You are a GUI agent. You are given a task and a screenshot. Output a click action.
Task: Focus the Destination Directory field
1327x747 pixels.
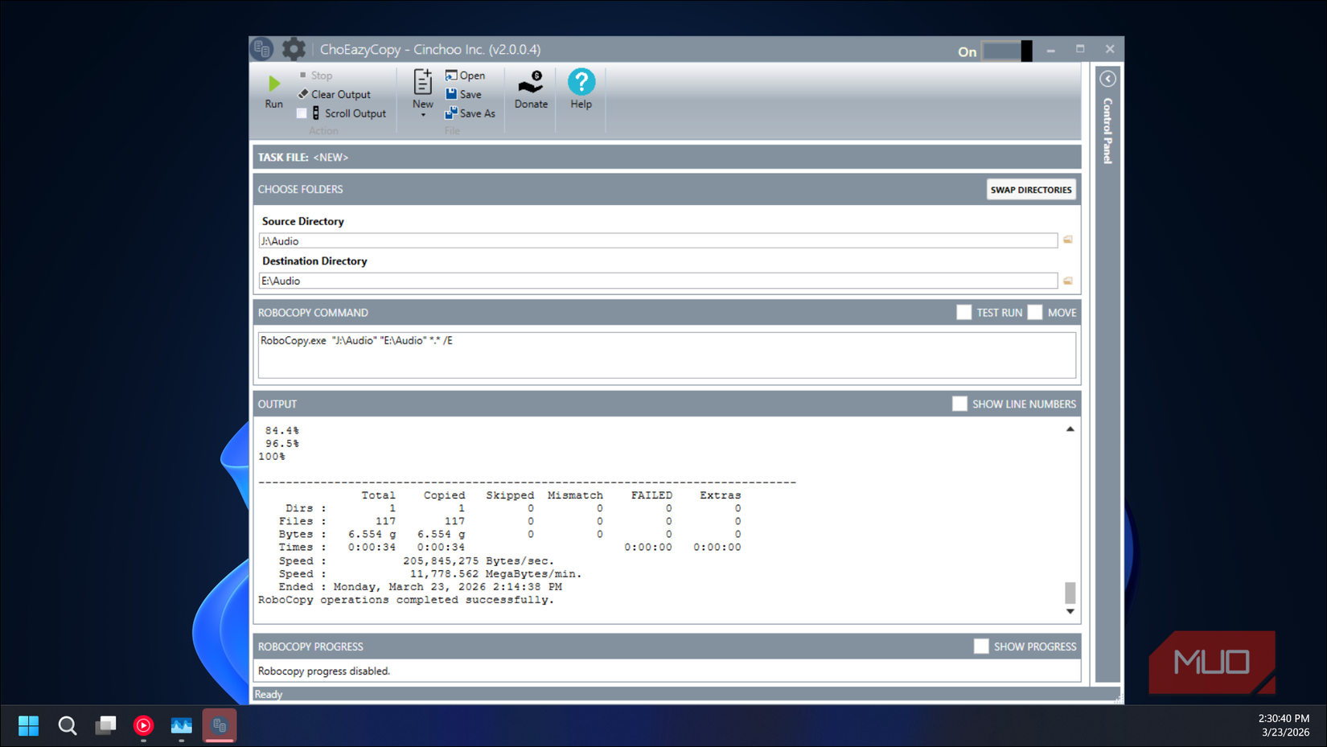(658, 281)
